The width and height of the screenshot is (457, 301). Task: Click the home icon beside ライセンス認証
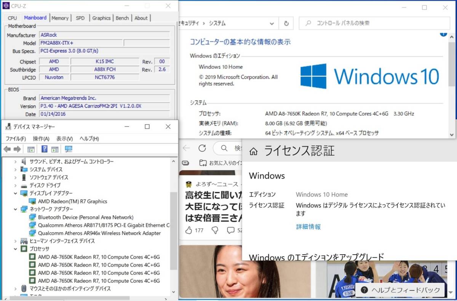click(253, 152)
